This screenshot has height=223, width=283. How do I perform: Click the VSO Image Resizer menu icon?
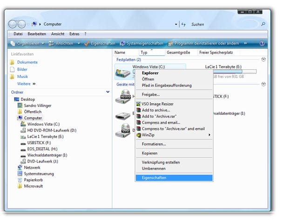pos(138,104)
